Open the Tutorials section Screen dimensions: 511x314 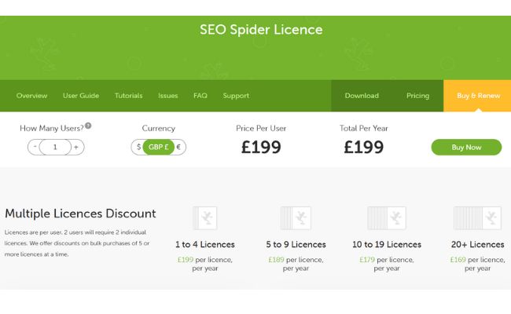129,96
